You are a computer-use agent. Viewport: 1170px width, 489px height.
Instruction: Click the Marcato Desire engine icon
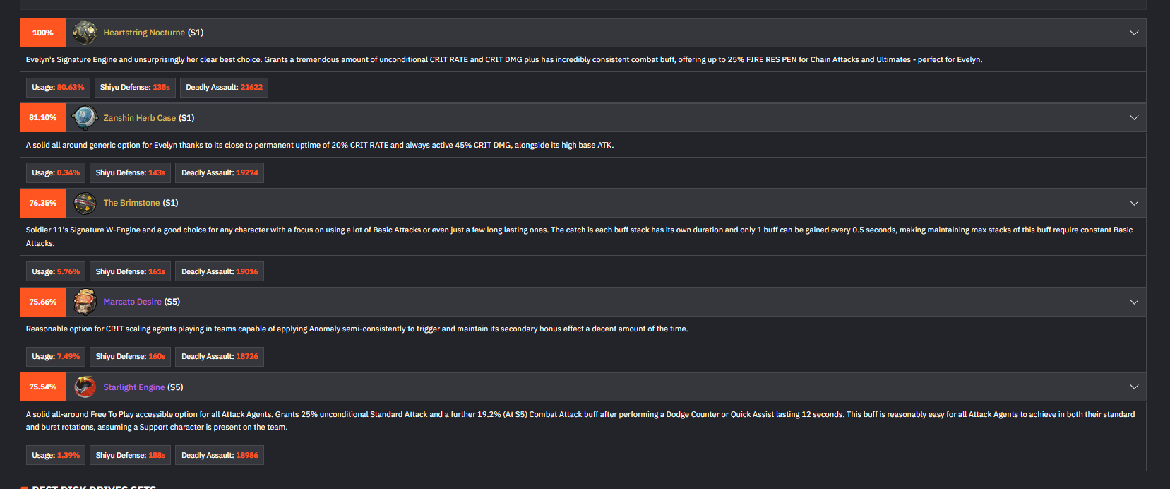tap(85, 302)
